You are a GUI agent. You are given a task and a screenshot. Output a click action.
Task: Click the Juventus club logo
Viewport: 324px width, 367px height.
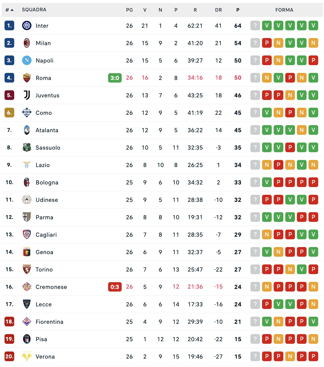click(x=27, y=95)
